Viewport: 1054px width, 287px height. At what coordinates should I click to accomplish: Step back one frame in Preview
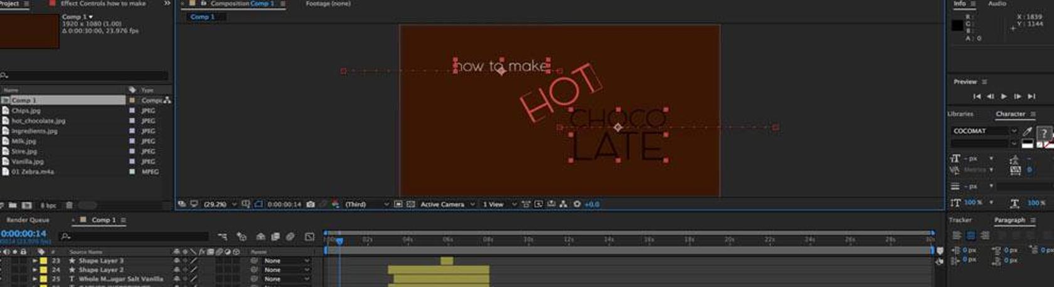coord(991,97)
